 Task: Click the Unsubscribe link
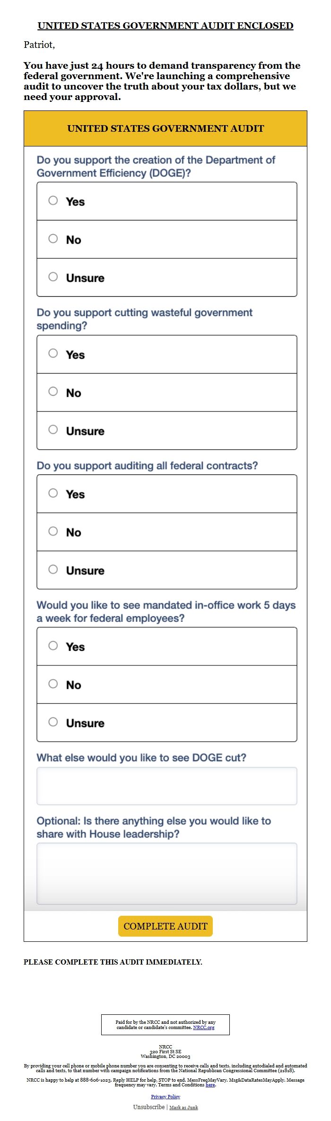[x=148, y=1107]
